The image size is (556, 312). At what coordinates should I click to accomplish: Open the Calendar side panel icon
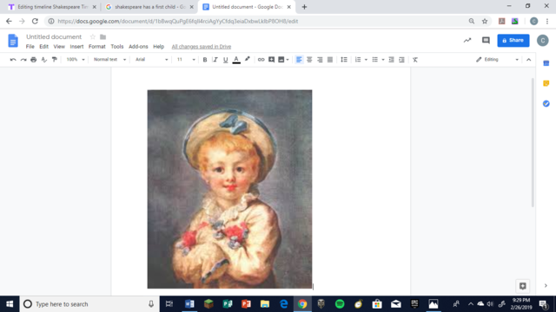(546, 63)
